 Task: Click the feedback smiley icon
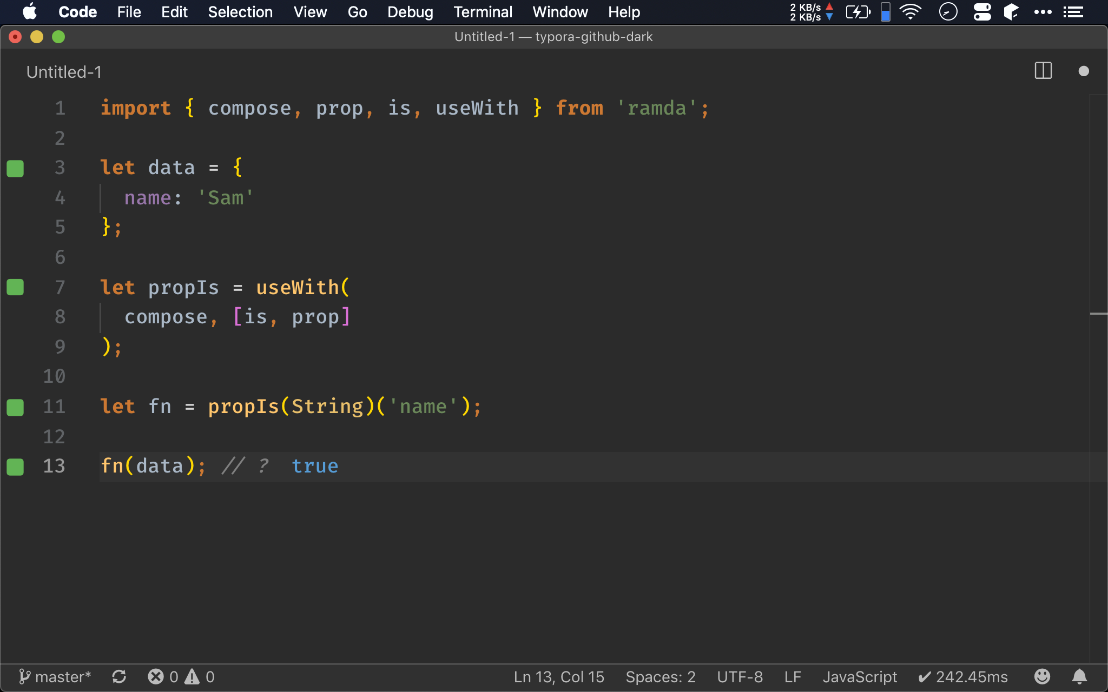pos(1042,677)
